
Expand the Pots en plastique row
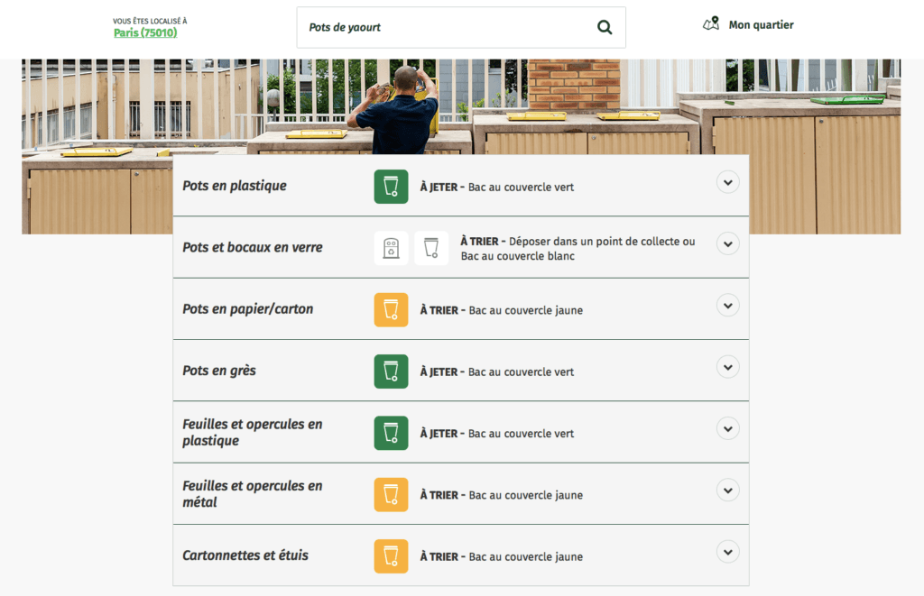pyautogui.click(x=728, y=182)
